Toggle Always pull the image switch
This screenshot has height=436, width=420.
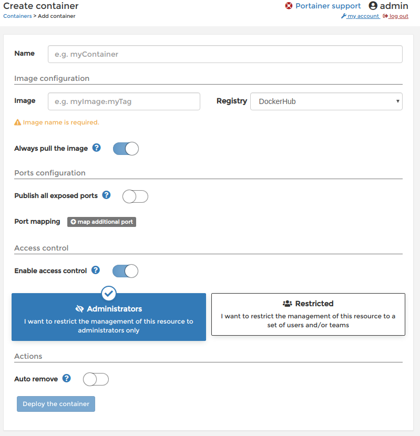tap(126, 149)
